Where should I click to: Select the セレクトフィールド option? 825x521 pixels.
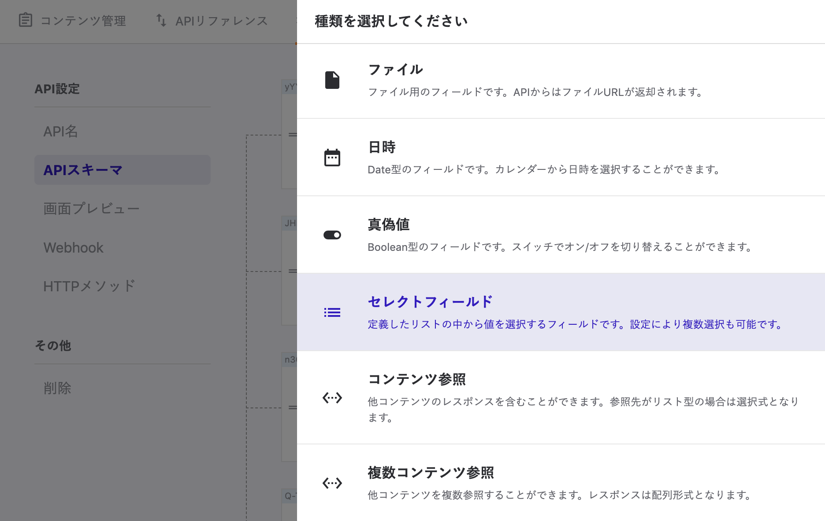tap(430, 302)
